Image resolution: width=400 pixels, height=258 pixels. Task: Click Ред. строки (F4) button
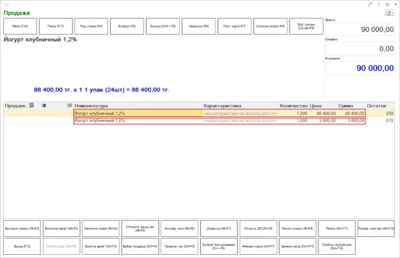point(91,26)
